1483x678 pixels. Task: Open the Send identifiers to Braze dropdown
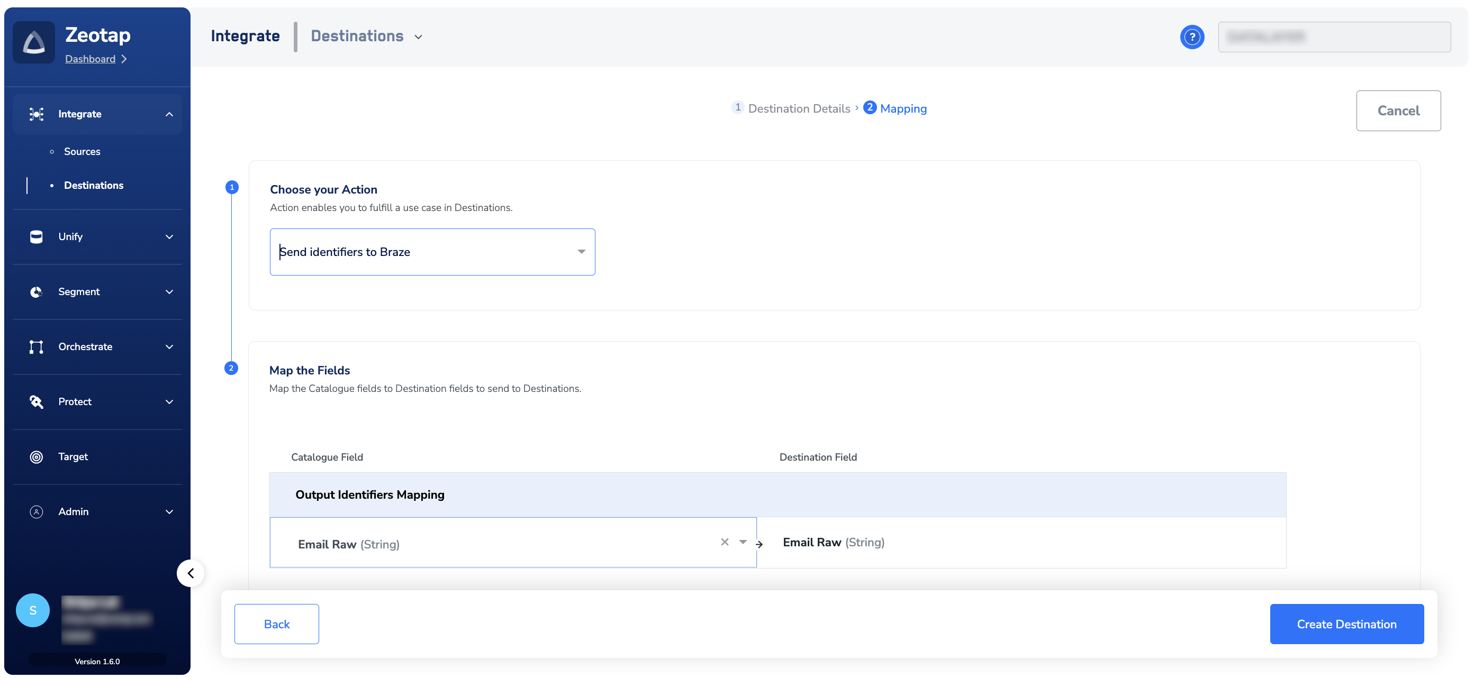581,252
